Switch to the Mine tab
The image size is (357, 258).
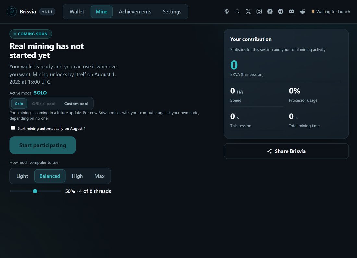(x=102, y=12)
